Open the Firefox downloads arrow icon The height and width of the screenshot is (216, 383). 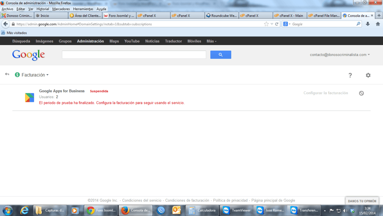(x=368, y=24)
